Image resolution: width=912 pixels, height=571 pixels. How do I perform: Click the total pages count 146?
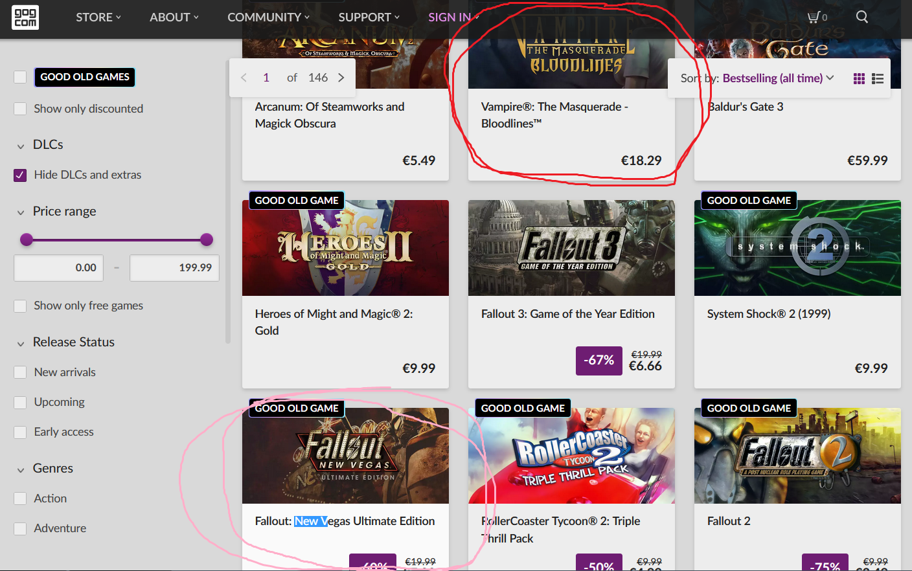(318, 78)
